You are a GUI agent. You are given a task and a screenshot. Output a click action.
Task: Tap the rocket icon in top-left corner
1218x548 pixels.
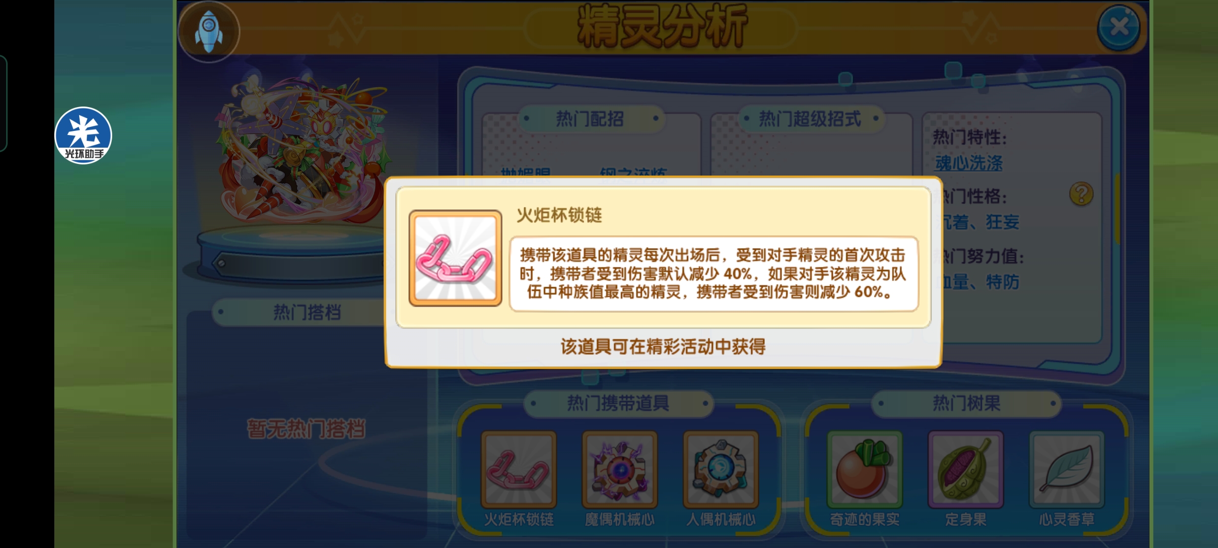coord(209,31)
